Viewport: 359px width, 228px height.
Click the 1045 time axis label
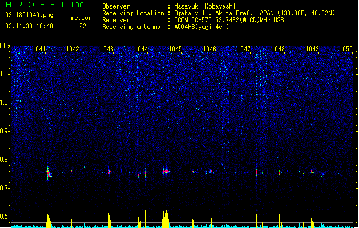tap(175, 49)
